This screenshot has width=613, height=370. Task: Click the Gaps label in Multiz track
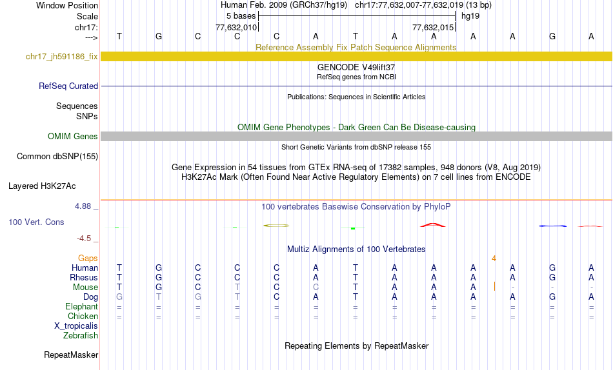pos(88,258)
